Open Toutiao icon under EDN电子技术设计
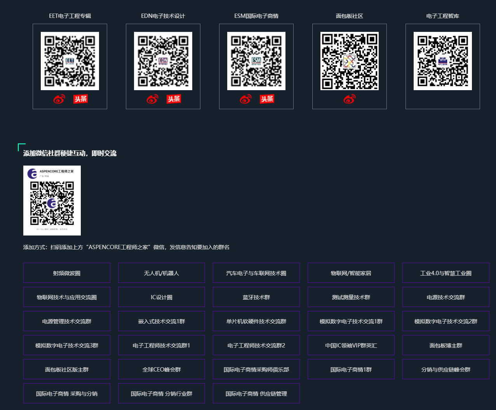Viewport: 496px width, 410px height. (174, 99)
